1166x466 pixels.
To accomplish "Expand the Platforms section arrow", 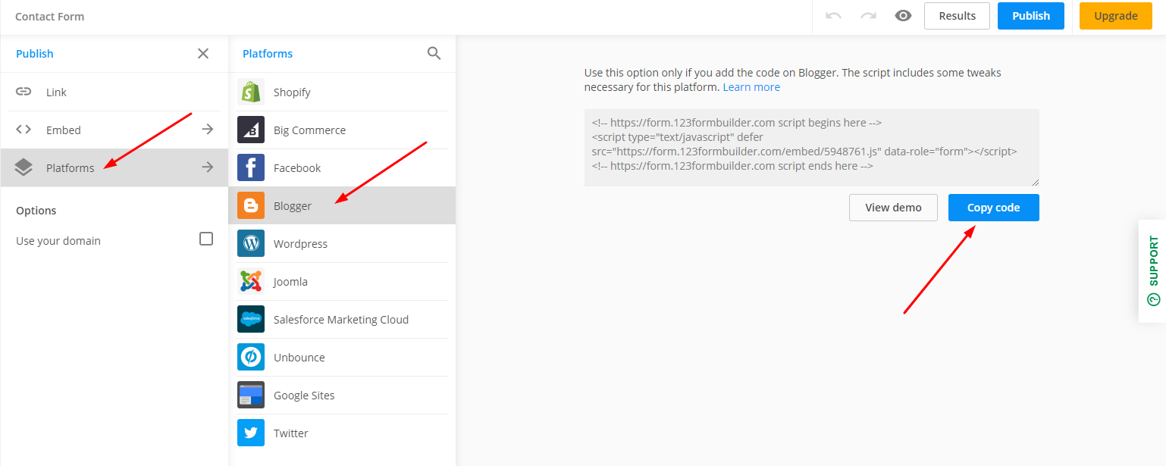I will (x=207, y=167).
